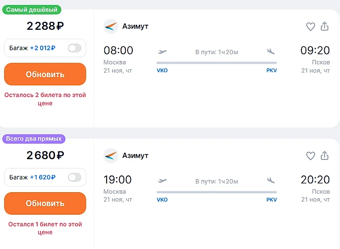Image resolution: width=340 pixels, height=249 pixels.
Task: Add 08:00 flight to favorites heart
Action: point(311,27)
